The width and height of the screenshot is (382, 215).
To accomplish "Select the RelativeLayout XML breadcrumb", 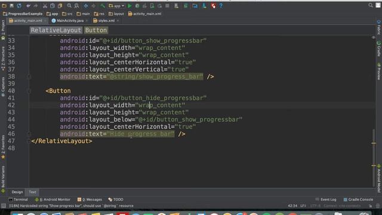I will click(56, 30).
